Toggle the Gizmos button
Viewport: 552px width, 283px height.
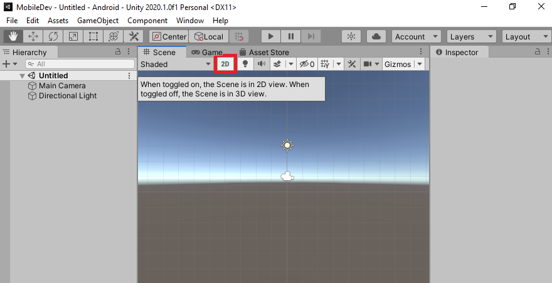click(398, 64)
